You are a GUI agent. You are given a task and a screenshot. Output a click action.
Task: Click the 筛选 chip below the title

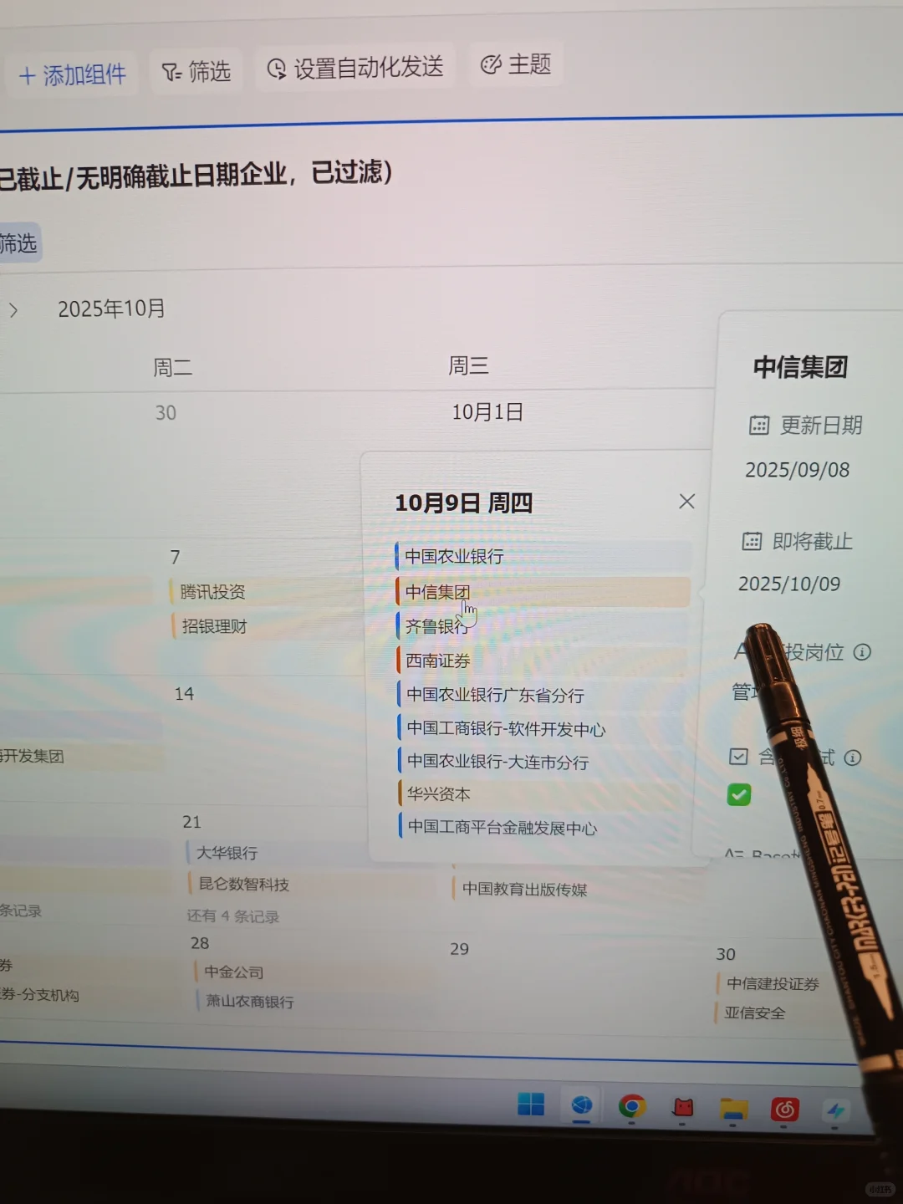(18, 243)
